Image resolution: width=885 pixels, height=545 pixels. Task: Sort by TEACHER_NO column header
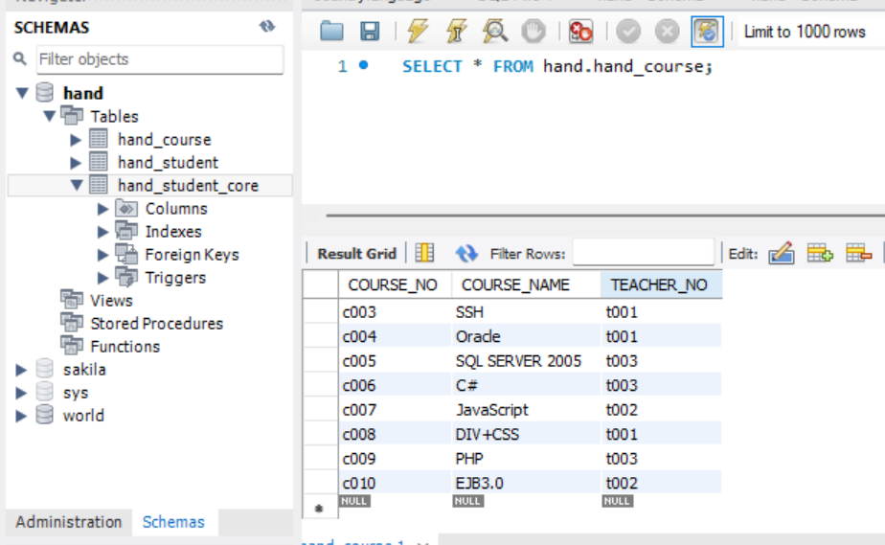pos(662,284)
